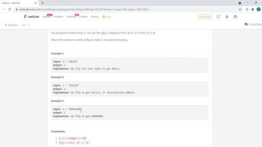Click the s.length constraint text
Screen dimensions: 262x147
72,138
